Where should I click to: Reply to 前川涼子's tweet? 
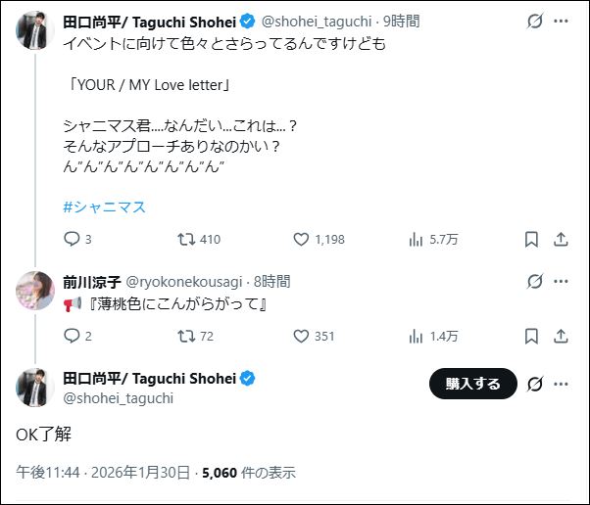(72, 336)
